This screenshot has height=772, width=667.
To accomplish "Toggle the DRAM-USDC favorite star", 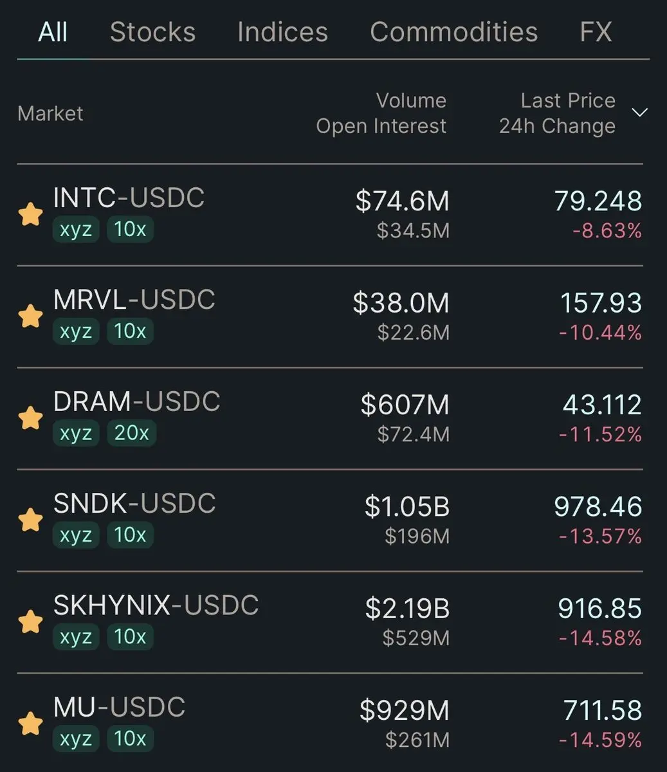I will point(30,418).
